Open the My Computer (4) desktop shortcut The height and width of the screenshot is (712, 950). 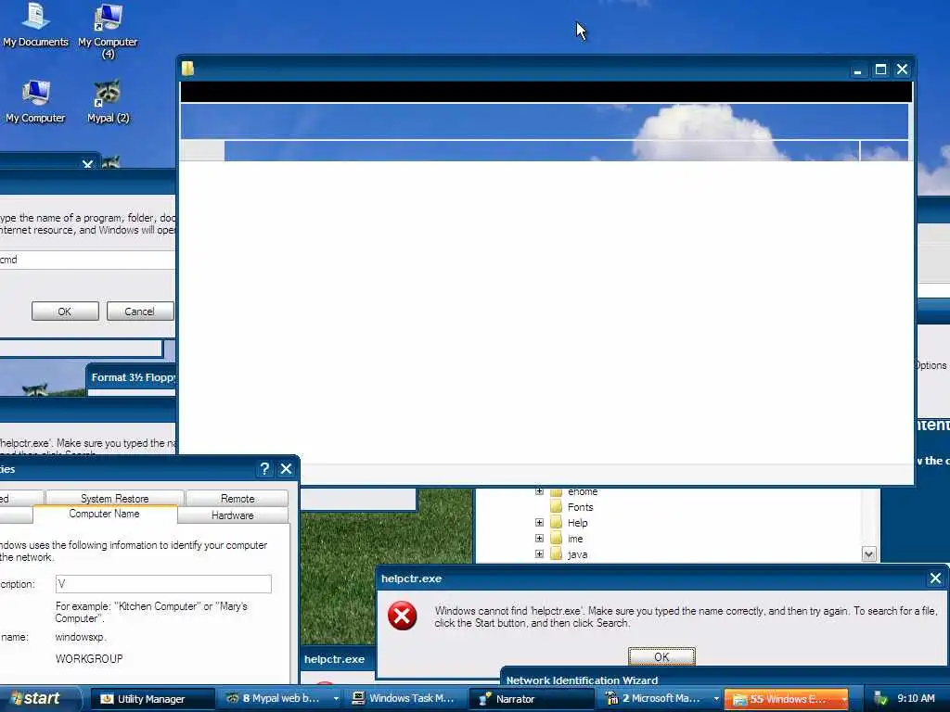(x=108, y=31)
